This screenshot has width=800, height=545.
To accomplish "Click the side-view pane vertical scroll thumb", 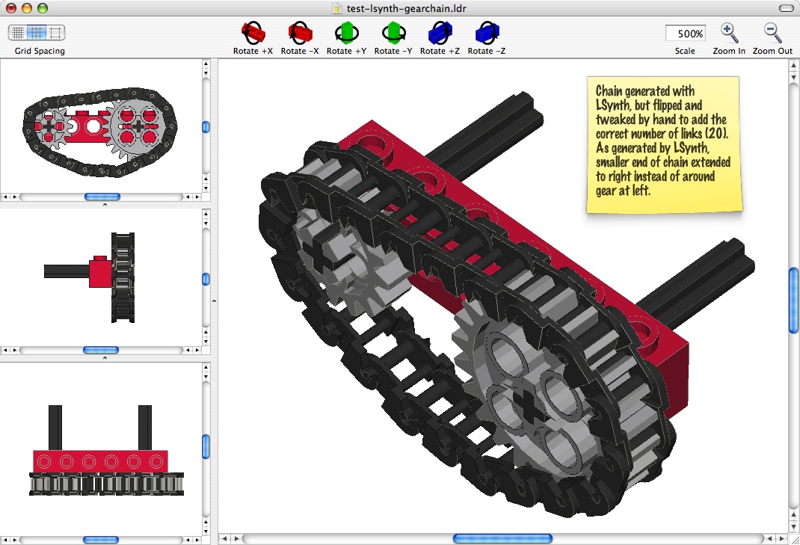I will pos(206,279).
